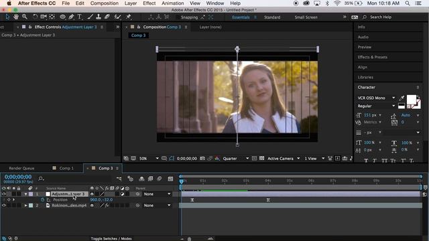Image resolution: width=429 pixels, height=241 pixels.
Task: Click the eyedropper in Character panel
Action: [x=402, y=98]
